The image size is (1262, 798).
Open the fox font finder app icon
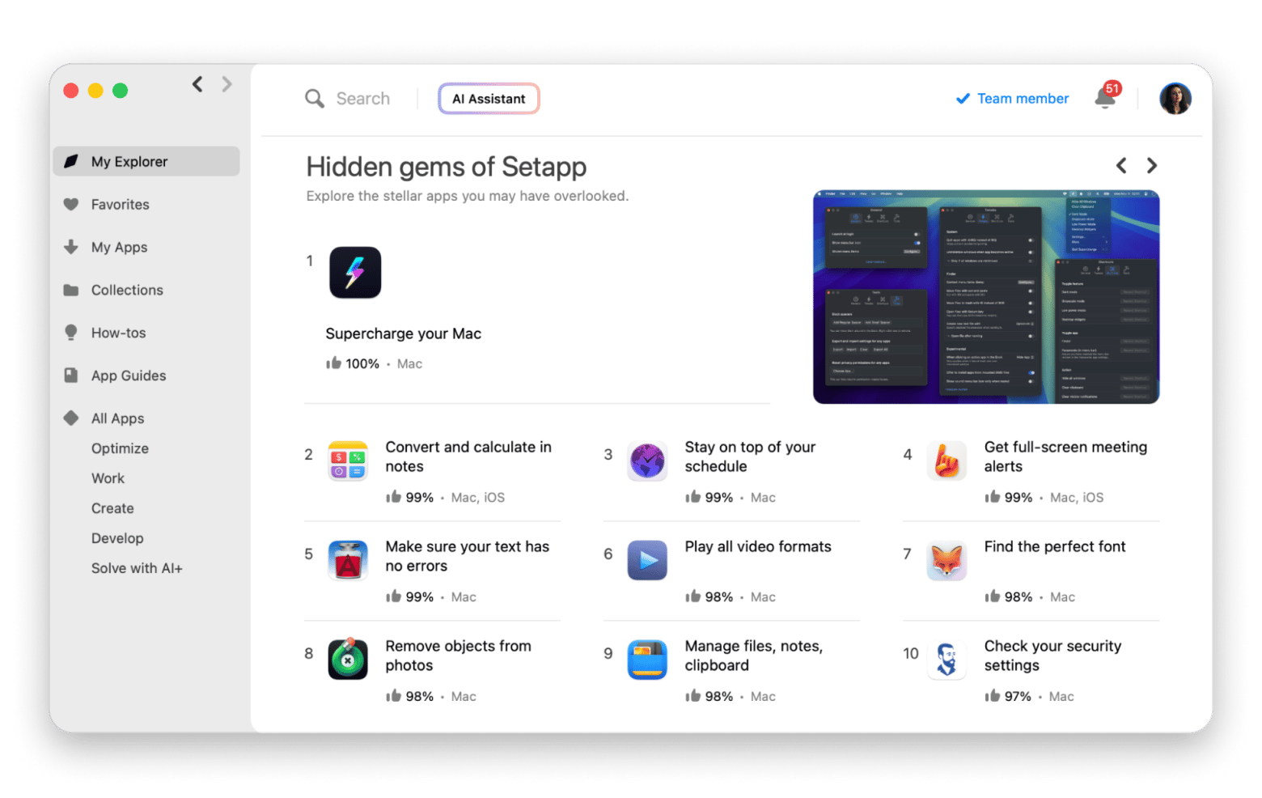click(946, 560)
